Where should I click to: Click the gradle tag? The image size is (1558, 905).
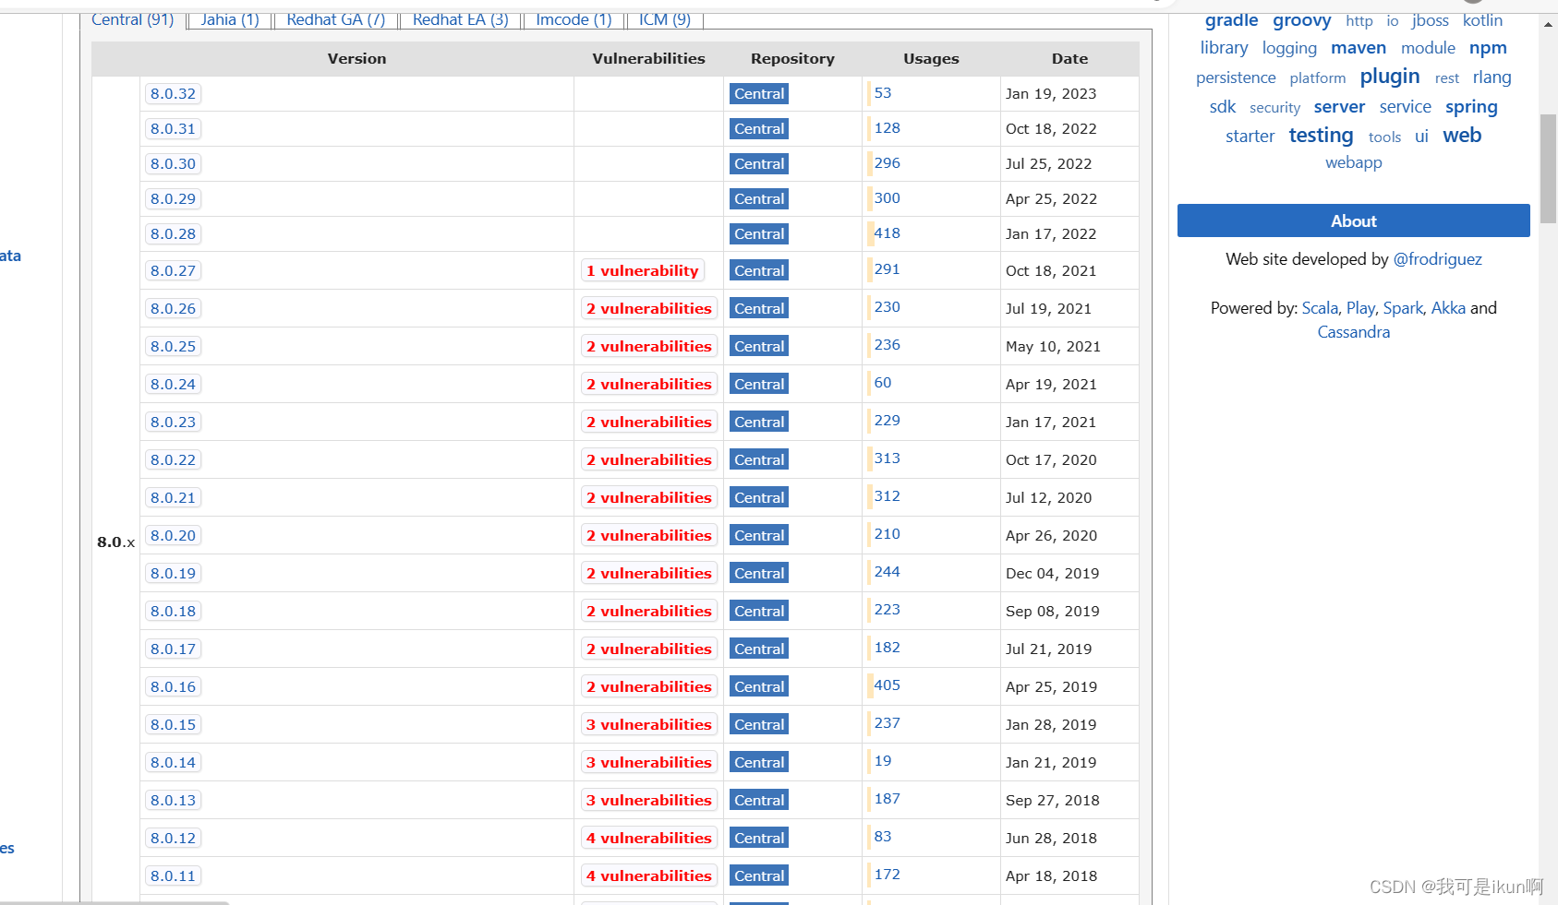pos(1231,20)
